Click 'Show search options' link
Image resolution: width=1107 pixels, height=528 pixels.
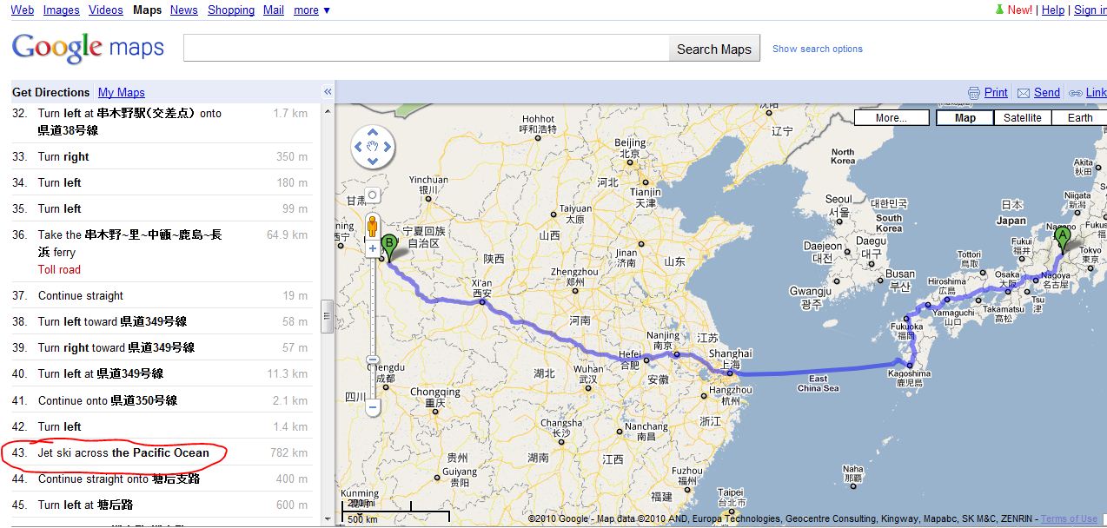point(818,49)
